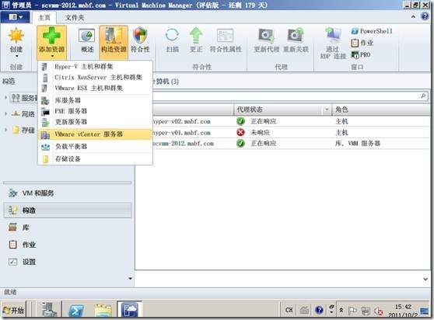
Task: Click the navigation pane options arrow
Action: pyautogui.click(x=130, y=279)
